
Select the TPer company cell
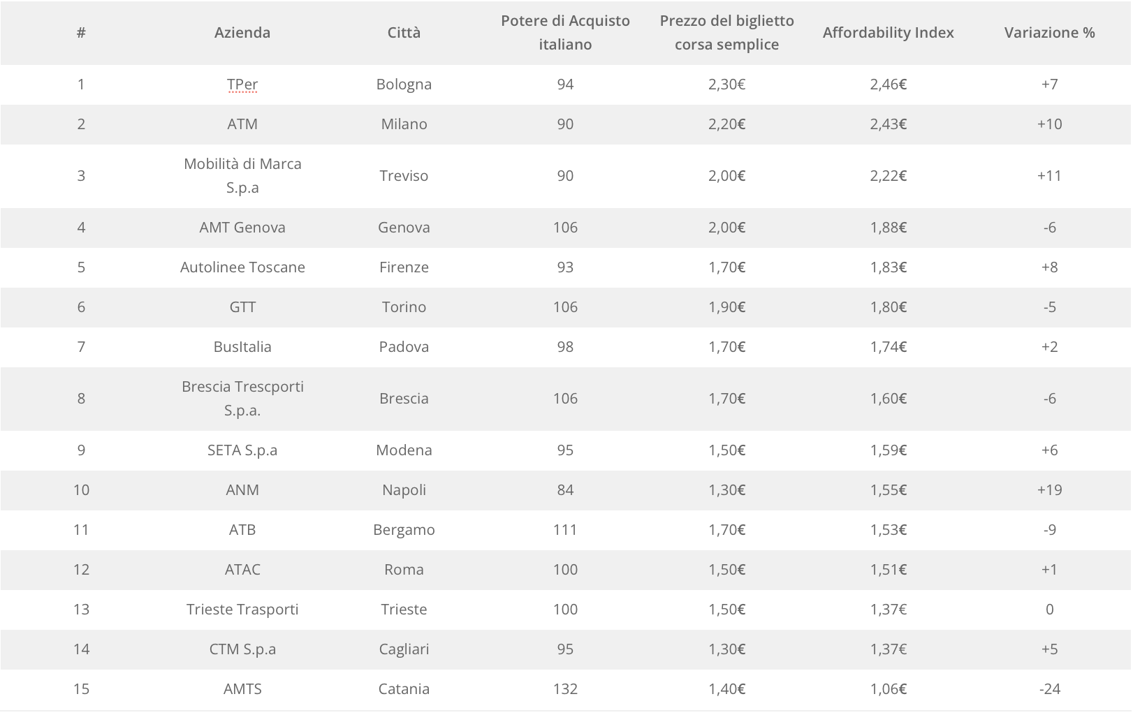pos(242,84)
